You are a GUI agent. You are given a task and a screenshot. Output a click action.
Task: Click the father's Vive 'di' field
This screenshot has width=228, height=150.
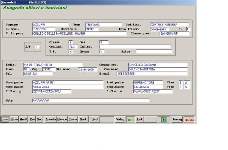[187, 83]
